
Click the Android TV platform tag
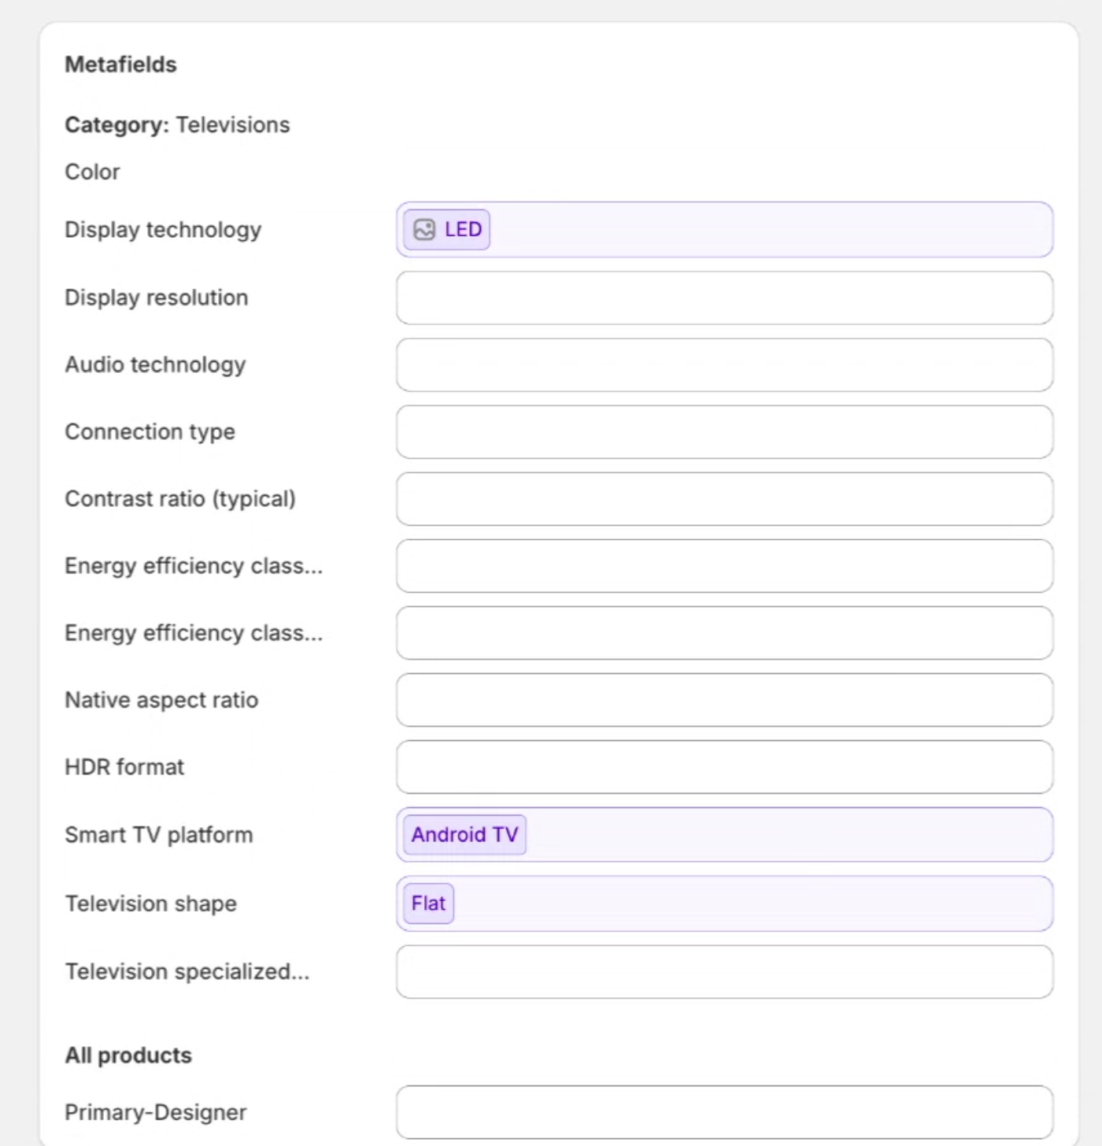(x=464, y=834)
